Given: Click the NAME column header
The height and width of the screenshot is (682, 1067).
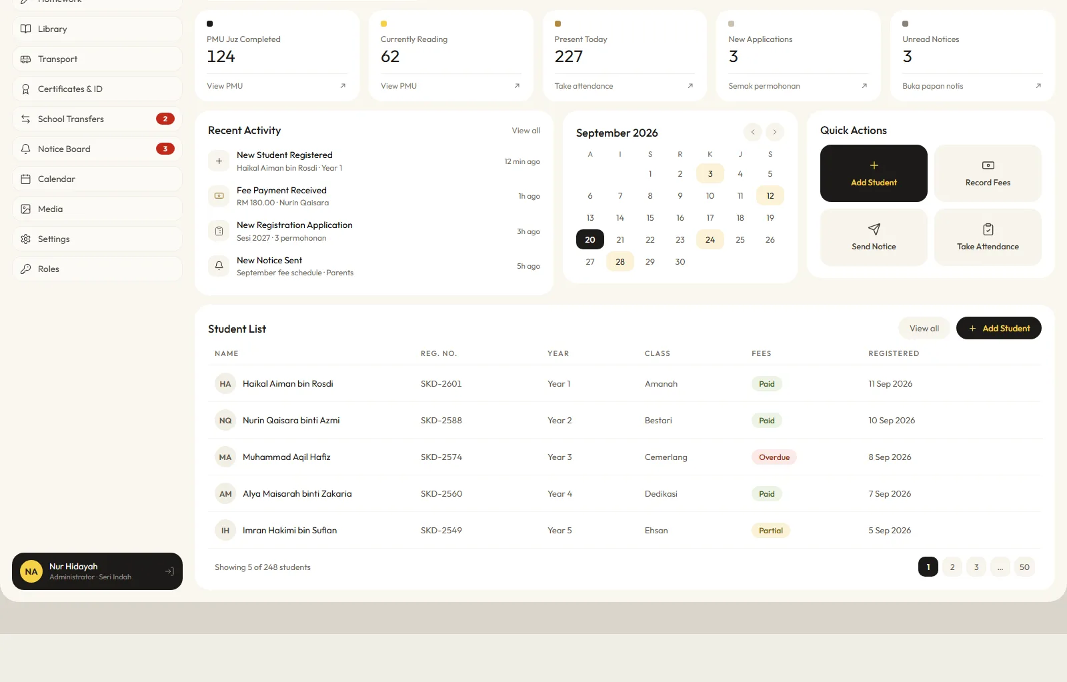Looking at the screenshot, I should [227, 353].
